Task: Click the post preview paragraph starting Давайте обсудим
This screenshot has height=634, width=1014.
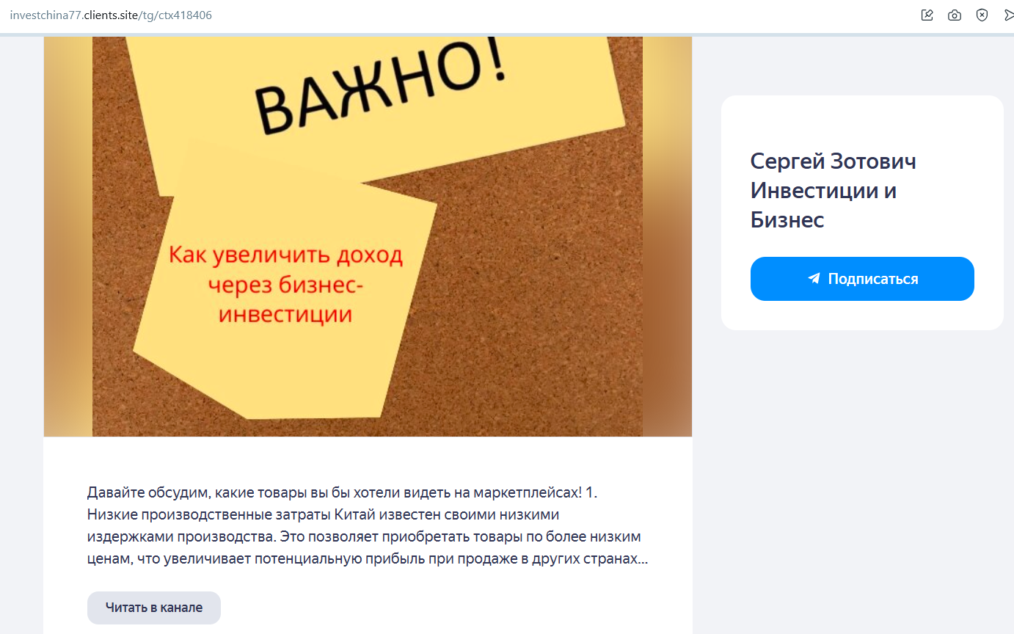Action: click(x=368, y=525)
